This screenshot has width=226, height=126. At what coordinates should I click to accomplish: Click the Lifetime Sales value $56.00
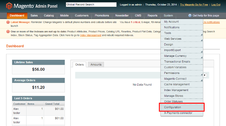38,69
